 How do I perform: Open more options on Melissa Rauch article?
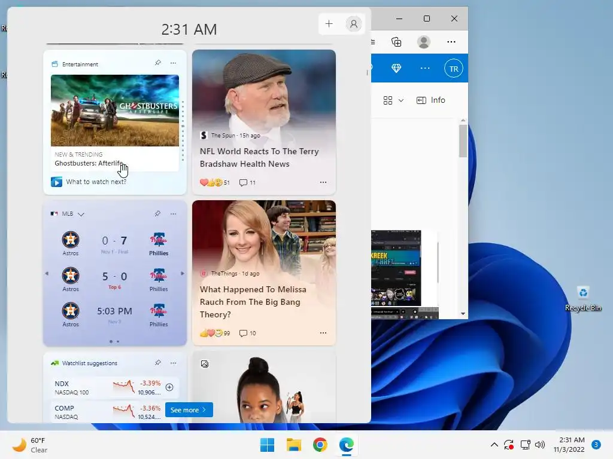(323, 333)
